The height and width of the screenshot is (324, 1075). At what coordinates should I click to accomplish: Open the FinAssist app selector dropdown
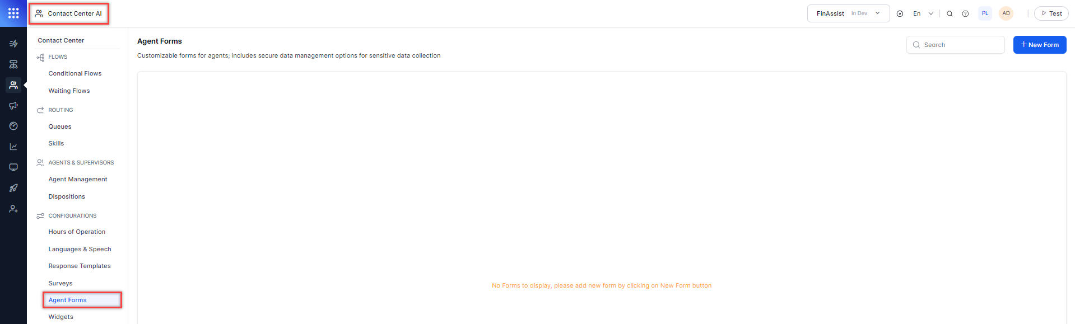pyautogui.click(x=848, y=13)
